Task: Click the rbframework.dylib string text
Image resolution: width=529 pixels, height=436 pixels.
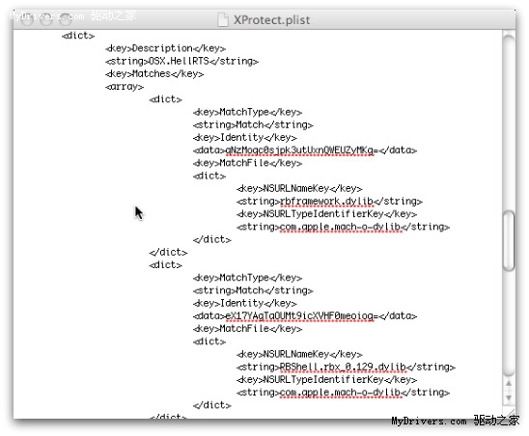Action: pyautogui.click(x=326, y=202)
